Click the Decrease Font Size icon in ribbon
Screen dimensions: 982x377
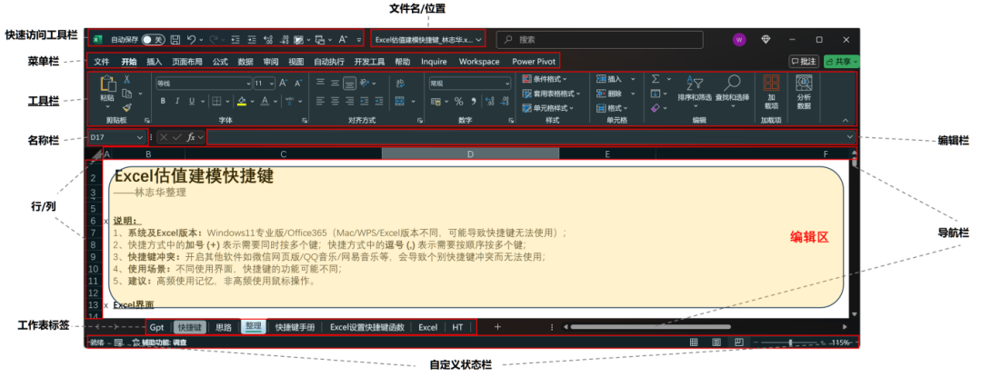pyautogui.click(x=298, y=84)
